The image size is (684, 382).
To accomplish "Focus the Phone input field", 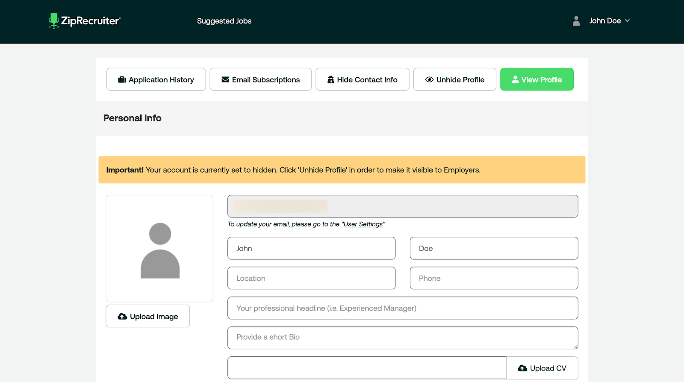I will [494, 278].
